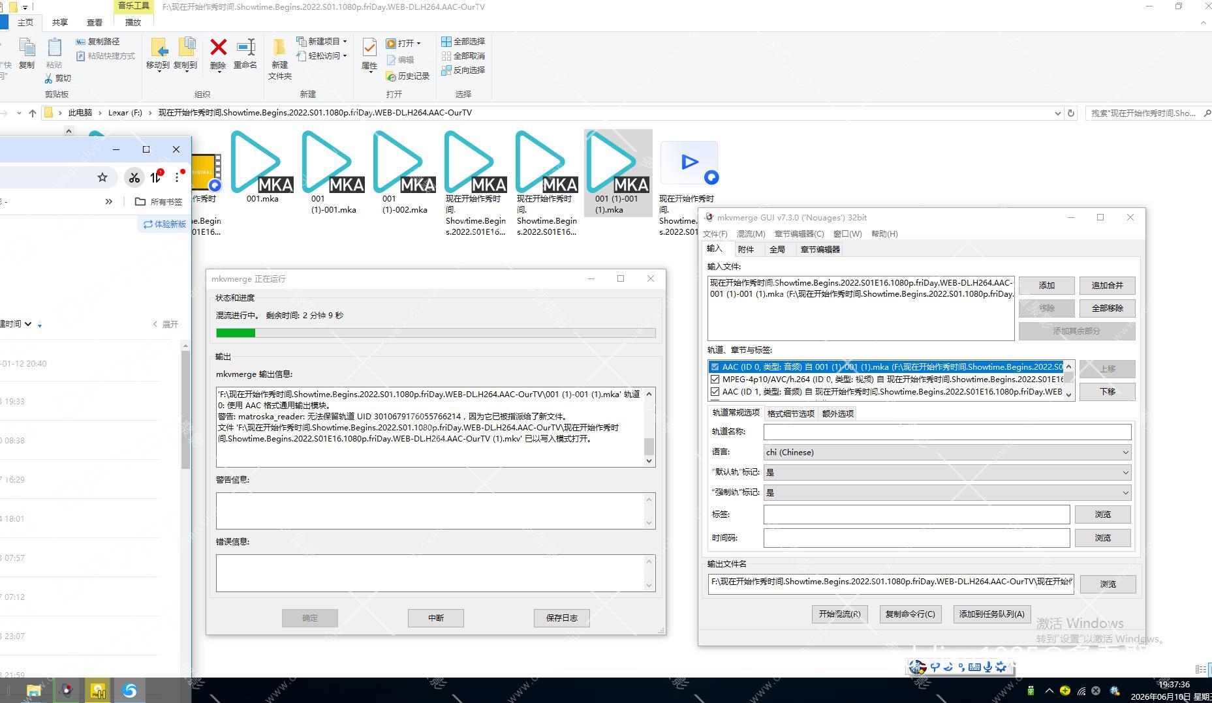Select the 001 (1)-001.mka file
The height and width of the screenshot is (703, 1212).
click(x=334, y=173)
